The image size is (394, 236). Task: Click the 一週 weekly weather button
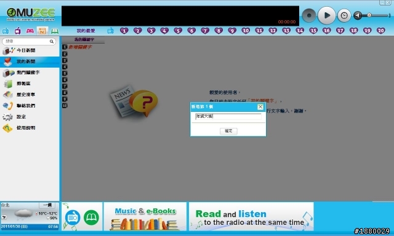coord(47,205)
